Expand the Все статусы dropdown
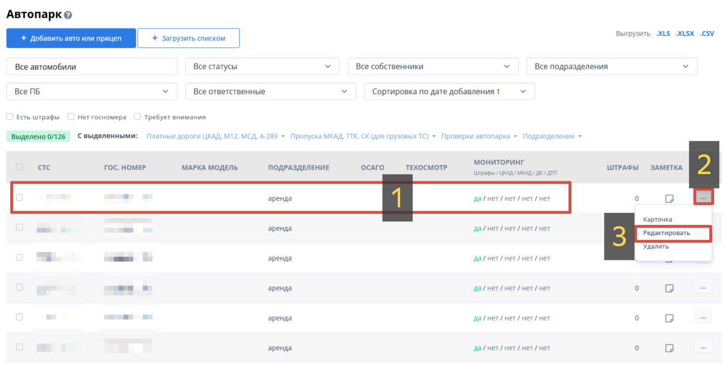The width and height of the screenshot is (727, 365). [262, 67]
